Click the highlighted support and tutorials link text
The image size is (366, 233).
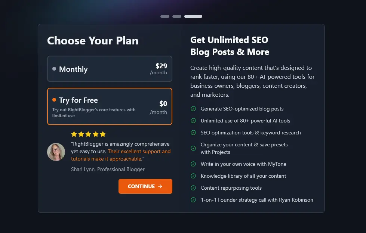tap(138, 151)
